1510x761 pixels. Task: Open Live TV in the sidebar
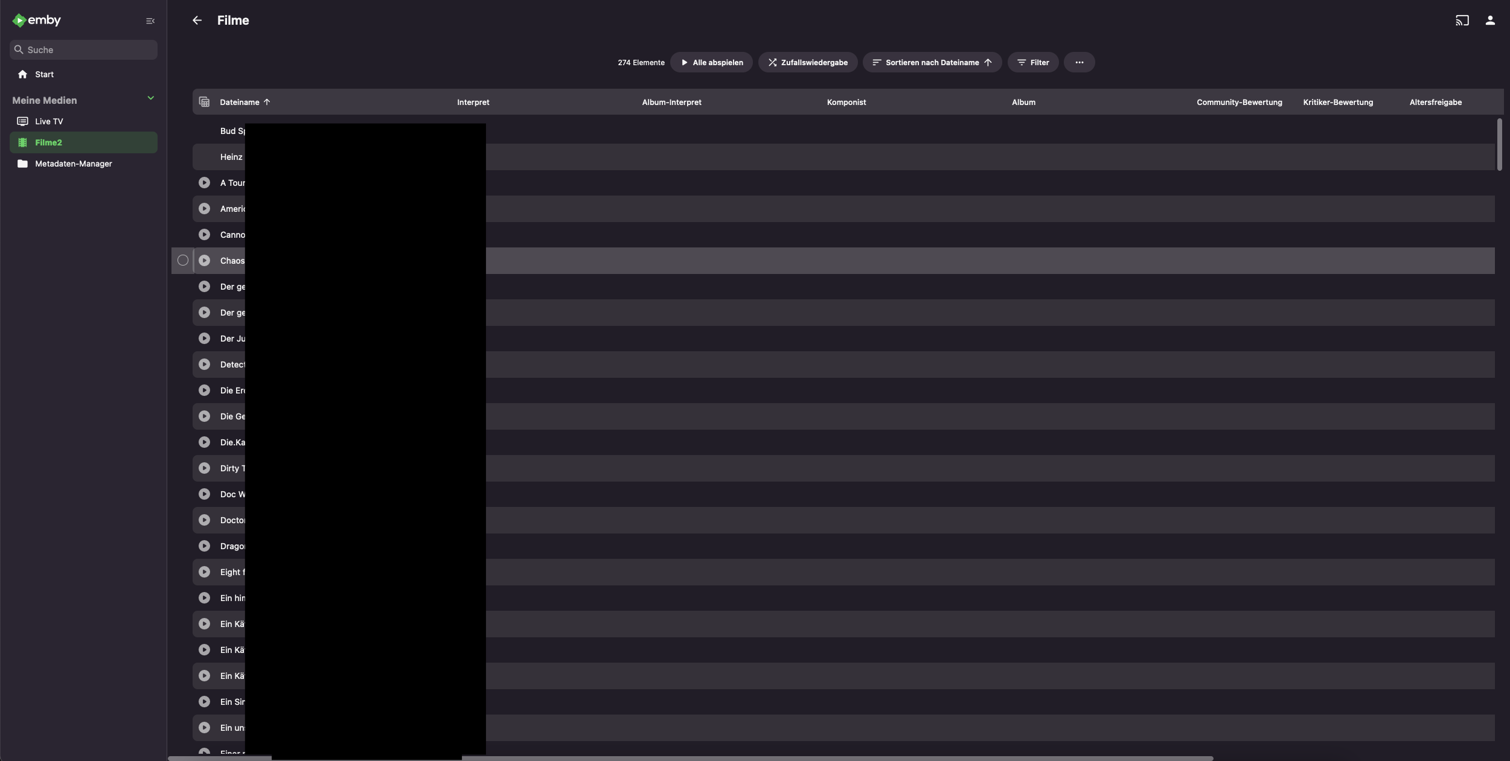click(49, 121)
